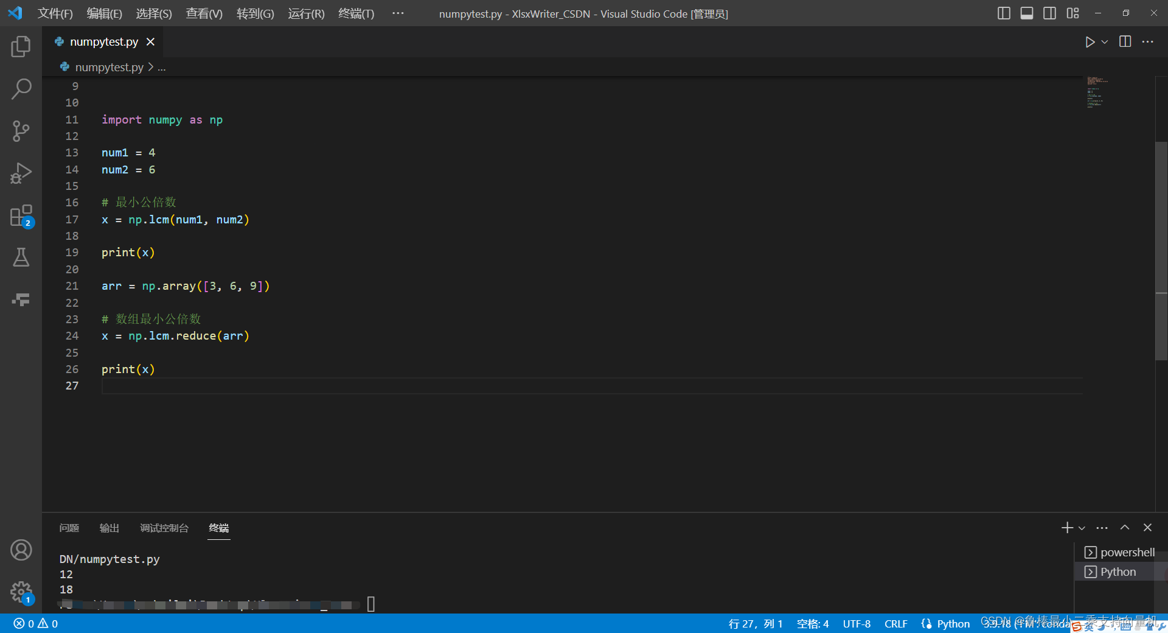Open the Explorer view in activity bar
Screen dimensions: 1168x633
pos(21,46)
